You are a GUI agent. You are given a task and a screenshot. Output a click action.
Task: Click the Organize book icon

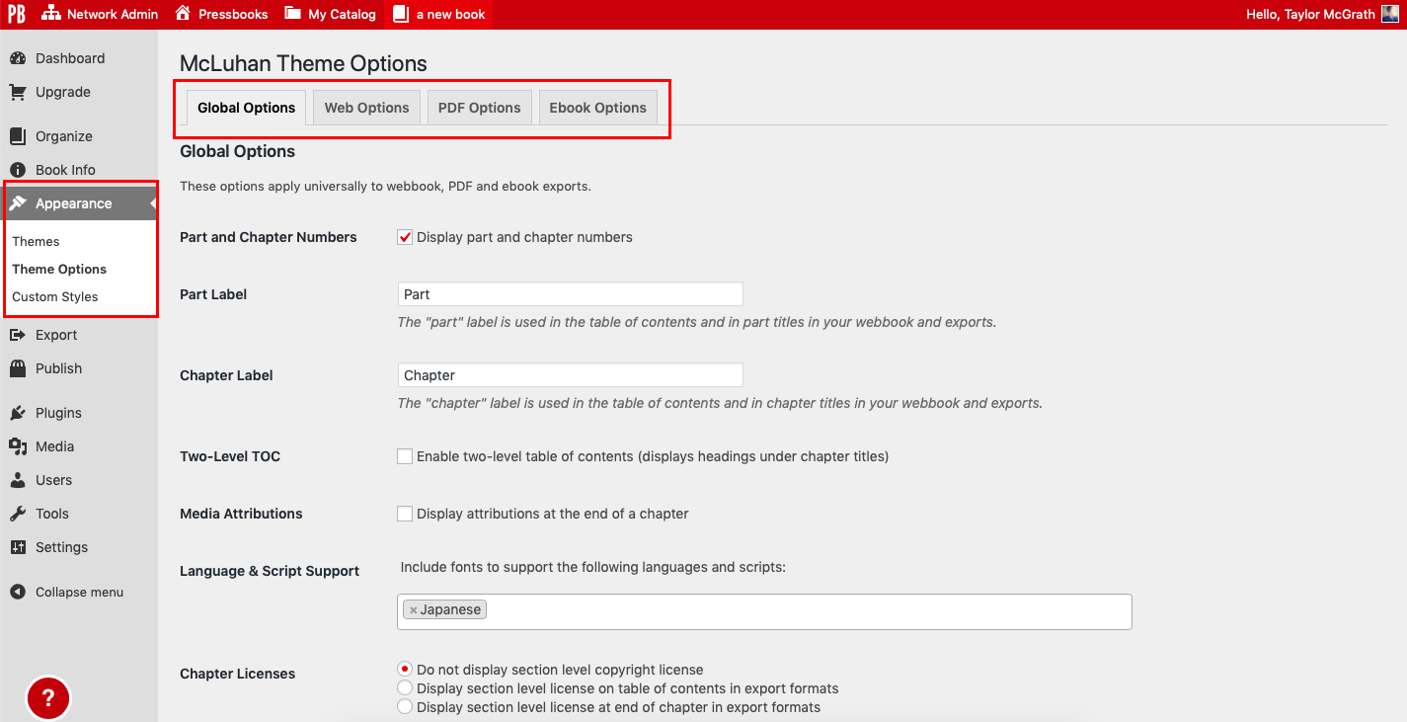click(x=18, y=136)
